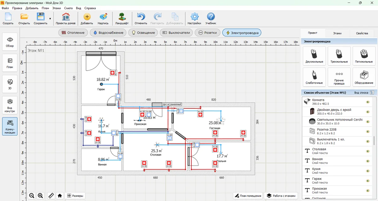This screenshot has width=378, height=201.
Task: Expand the Сохранить dropdown arrow
Action: coord(50,19)
